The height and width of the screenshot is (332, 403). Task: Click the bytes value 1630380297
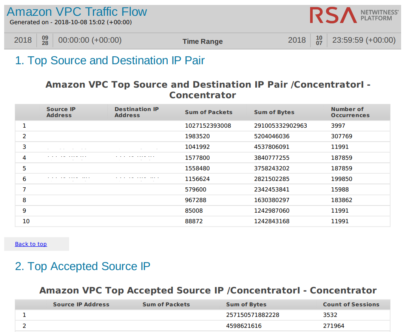272,200
